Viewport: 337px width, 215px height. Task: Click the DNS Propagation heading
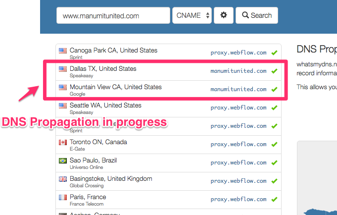[x=317, y=49]
